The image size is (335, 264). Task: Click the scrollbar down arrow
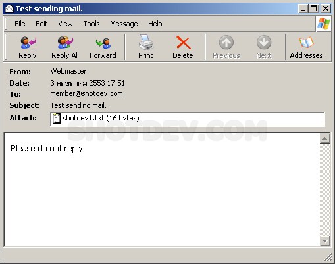pyautogui.click(x=325, y=241)
